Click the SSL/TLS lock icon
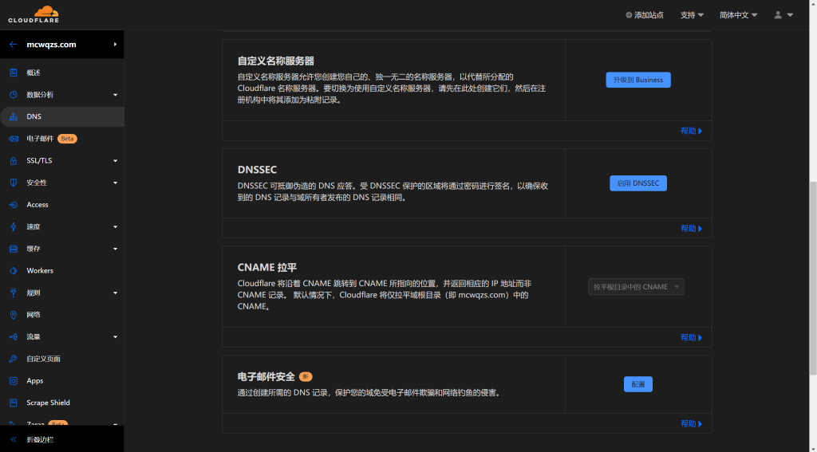817x452 pixels. pos(14,161)
